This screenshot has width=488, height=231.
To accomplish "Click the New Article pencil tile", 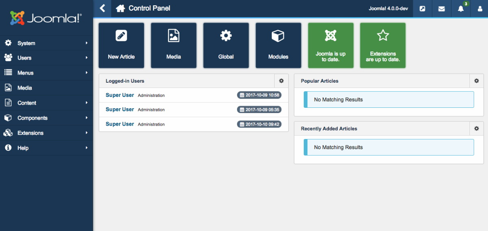I will [121, 45].
